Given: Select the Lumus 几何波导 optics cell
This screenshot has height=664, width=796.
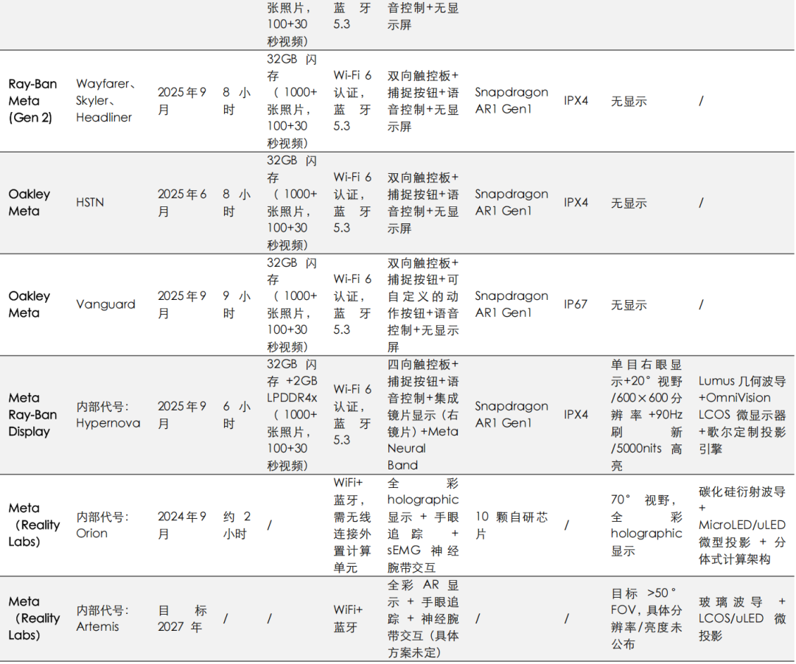Looking at the screenshot, I should tap(742, 415).
